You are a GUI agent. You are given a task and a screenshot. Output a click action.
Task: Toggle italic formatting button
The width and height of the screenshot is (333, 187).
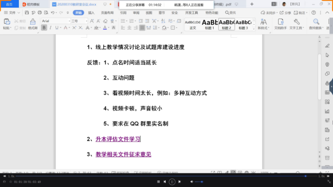point(50,28)
